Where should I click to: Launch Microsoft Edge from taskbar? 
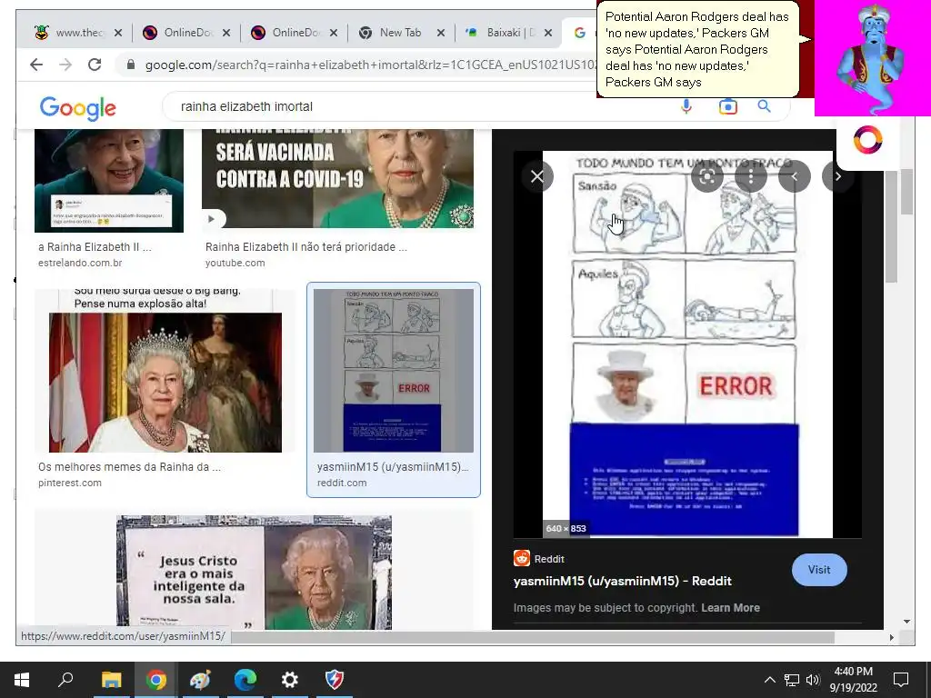point(245,680)
